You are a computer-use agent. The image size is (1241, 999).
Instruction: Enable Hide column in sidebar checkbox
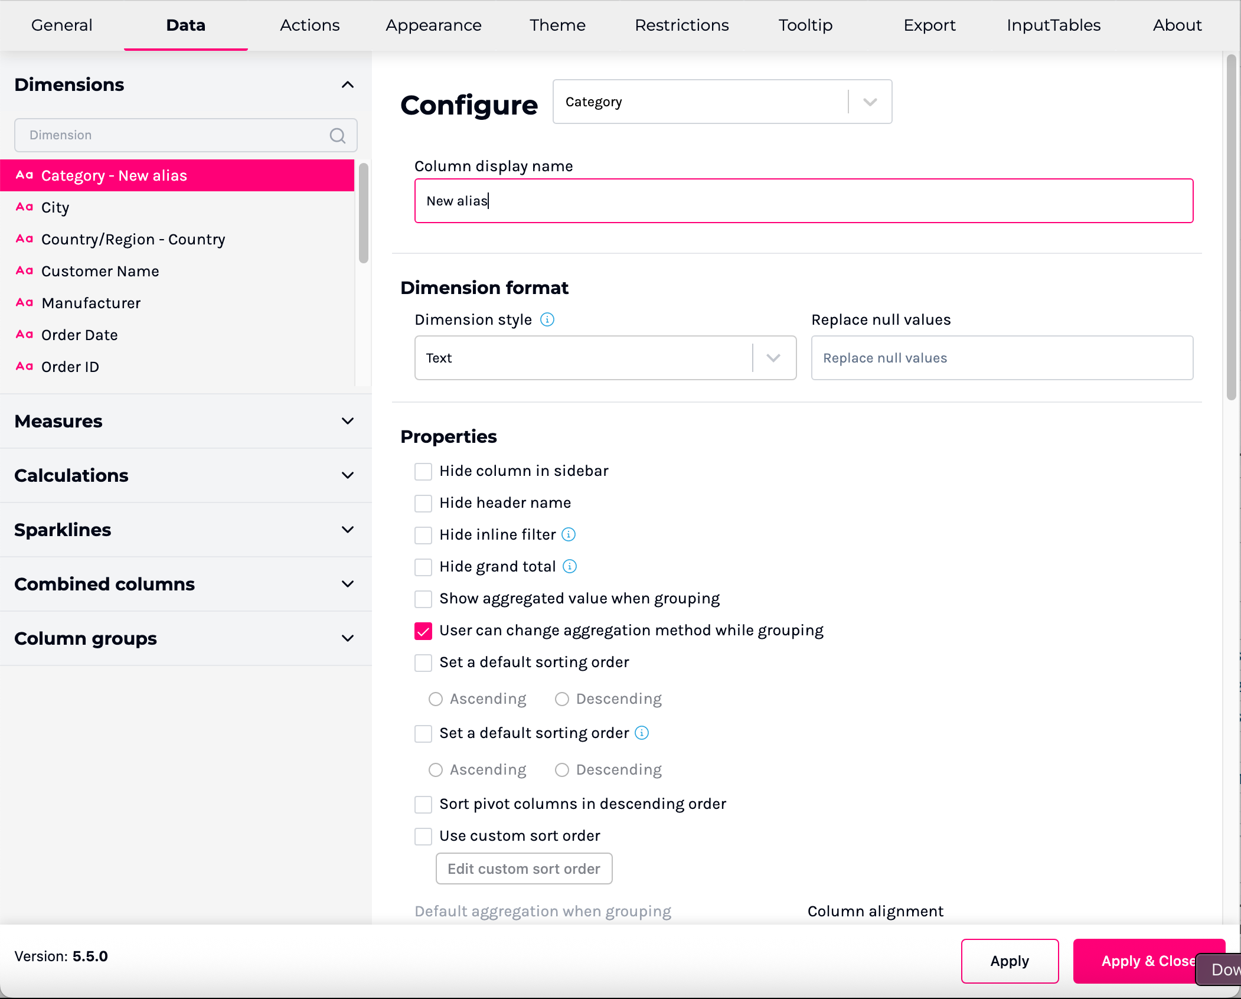423,471
